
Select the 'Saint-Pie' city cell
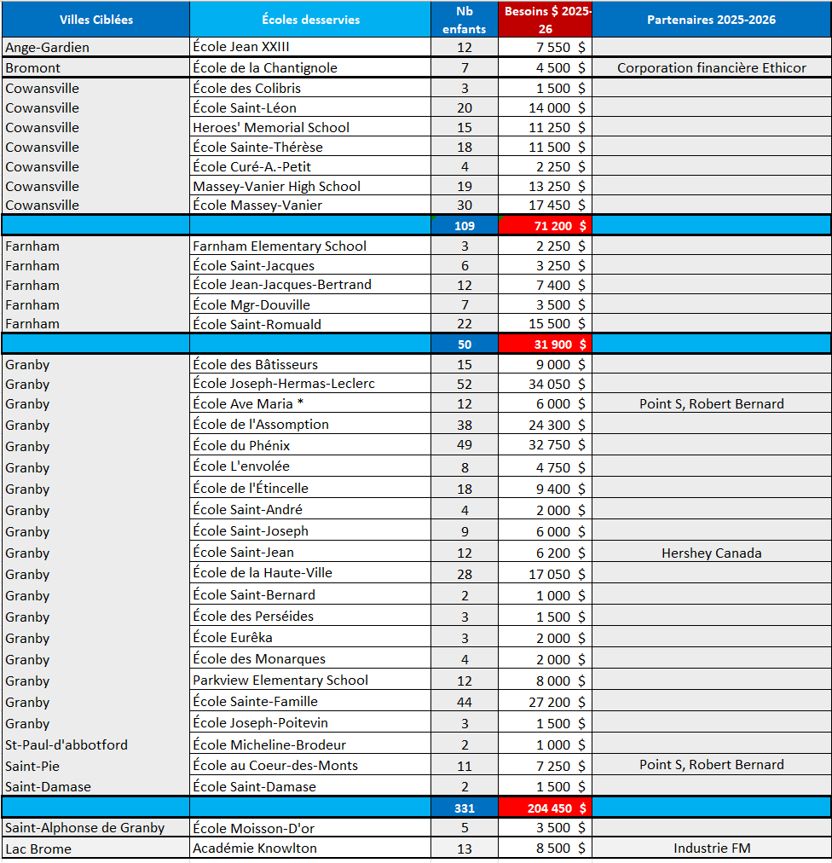pos(95,766)
